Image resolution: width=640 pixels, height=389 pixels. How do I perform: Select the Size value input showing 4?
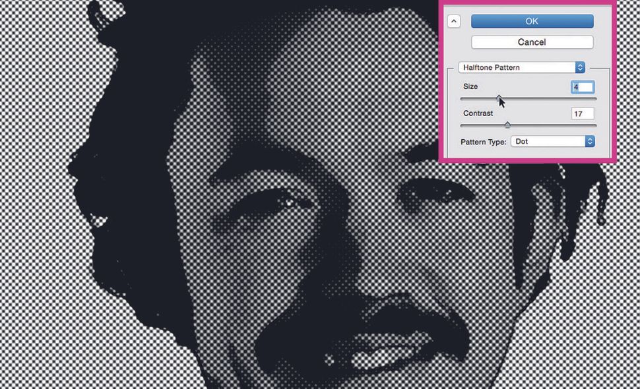584,86
